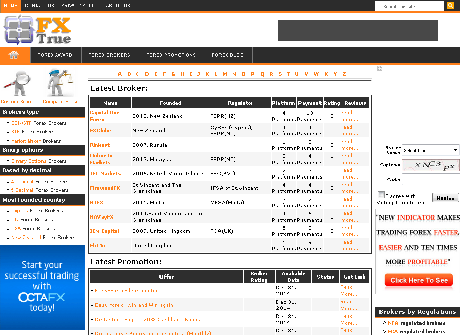The width and height of the screenshot is (460, 335).
Task: Open ABOUT US in the top menu
Action: [118, 6]
